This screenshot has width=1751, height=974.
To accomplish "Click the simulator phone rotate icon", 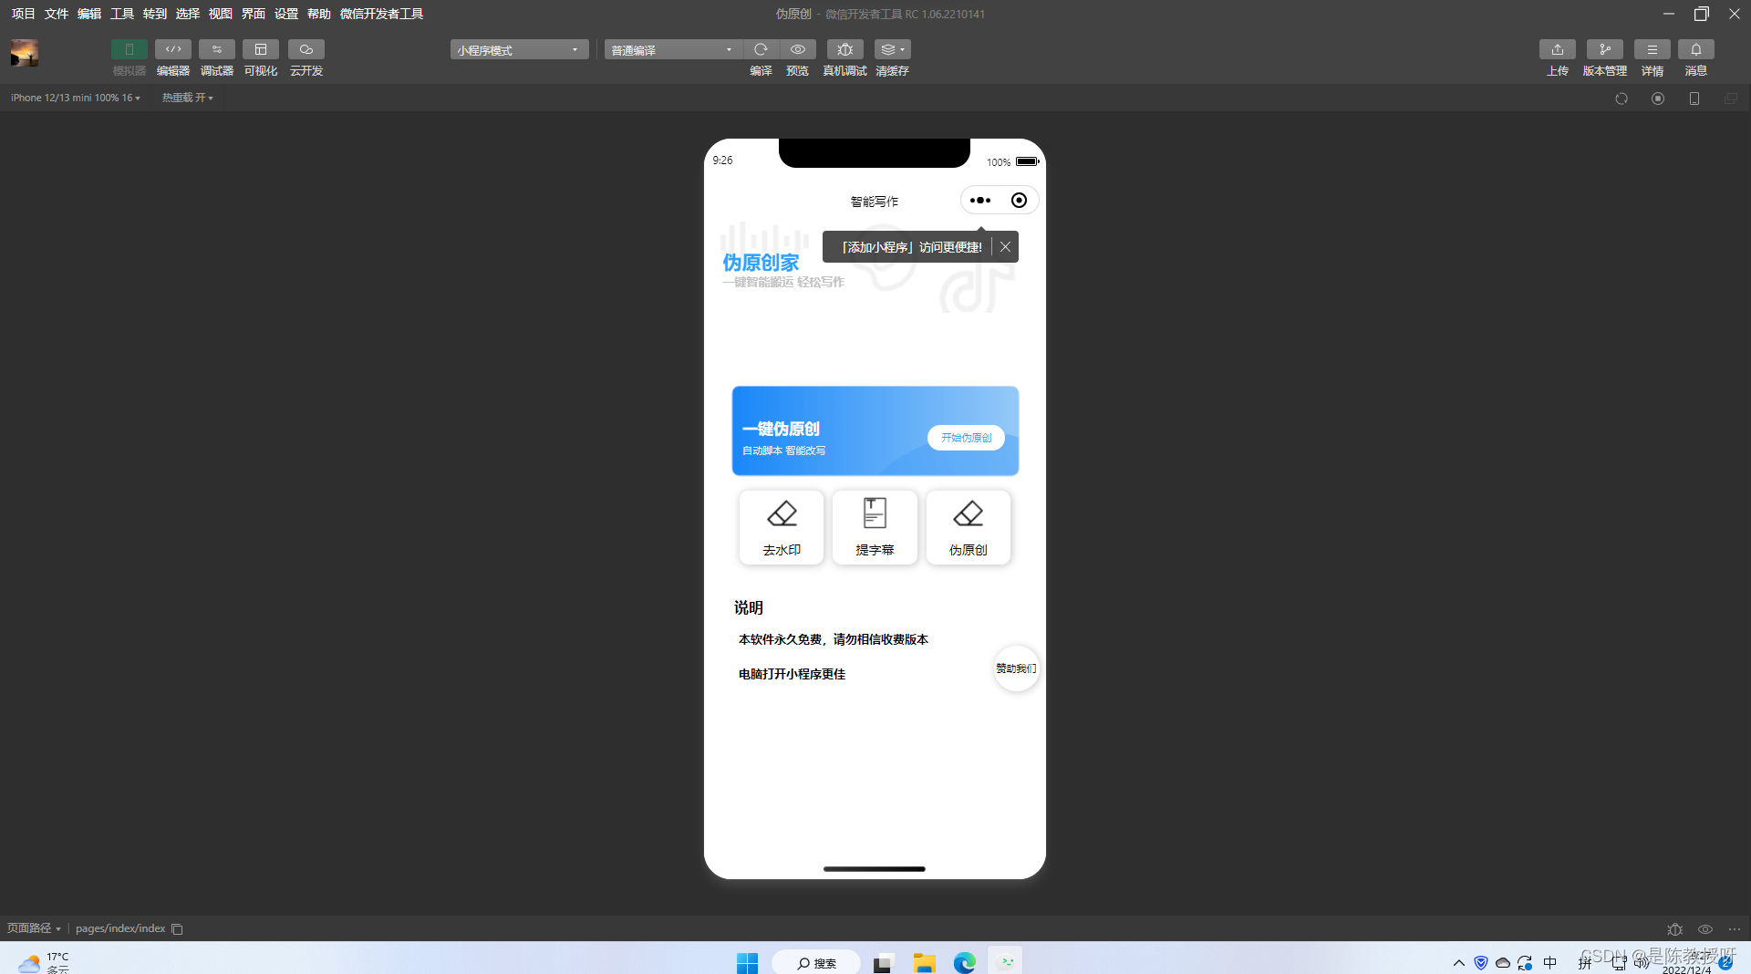I will 1694,98.
